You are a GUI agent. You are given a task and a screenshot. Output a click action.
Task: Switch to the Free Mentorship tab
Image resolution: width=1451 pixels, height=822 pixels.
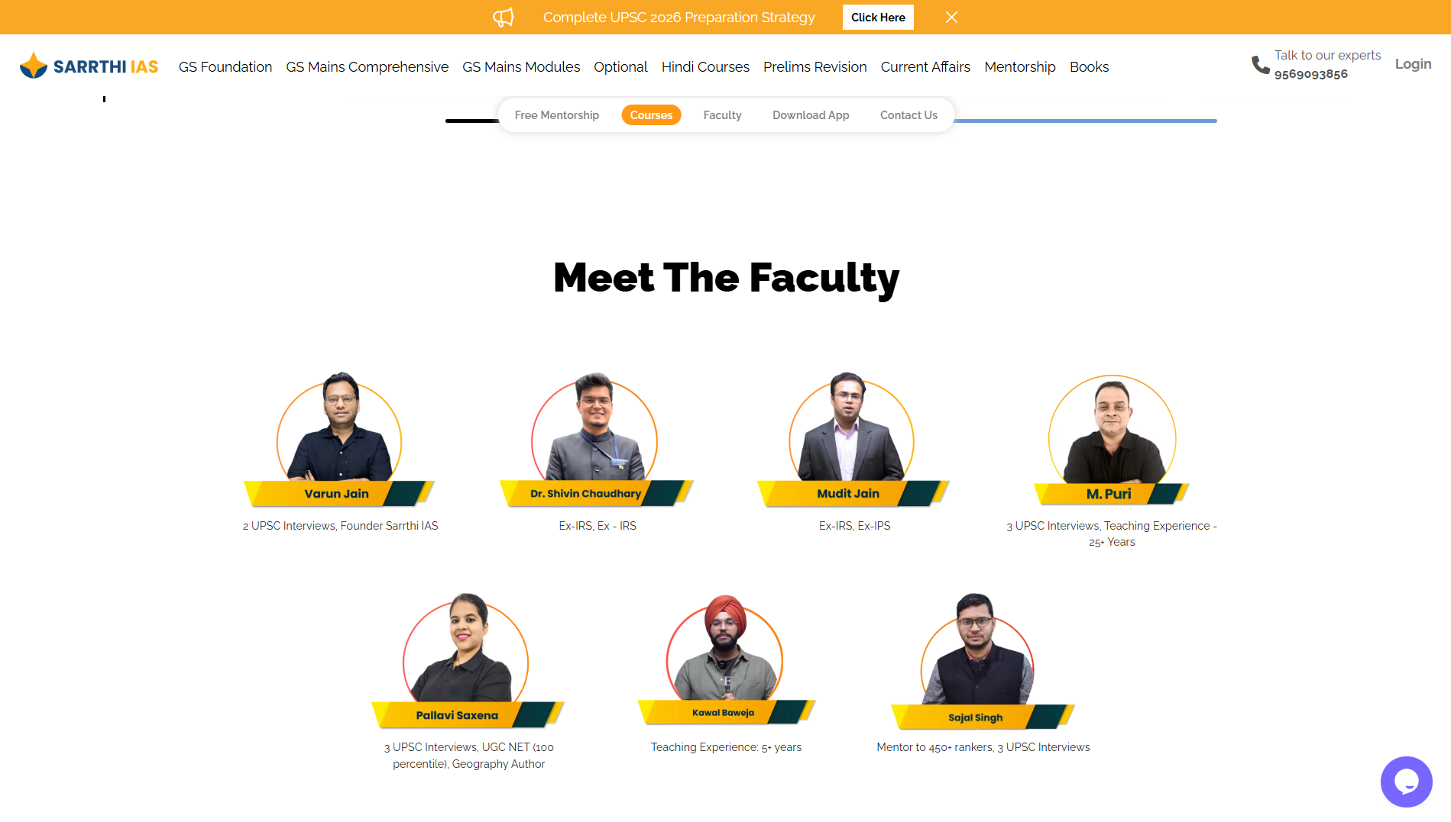point(557,114)
